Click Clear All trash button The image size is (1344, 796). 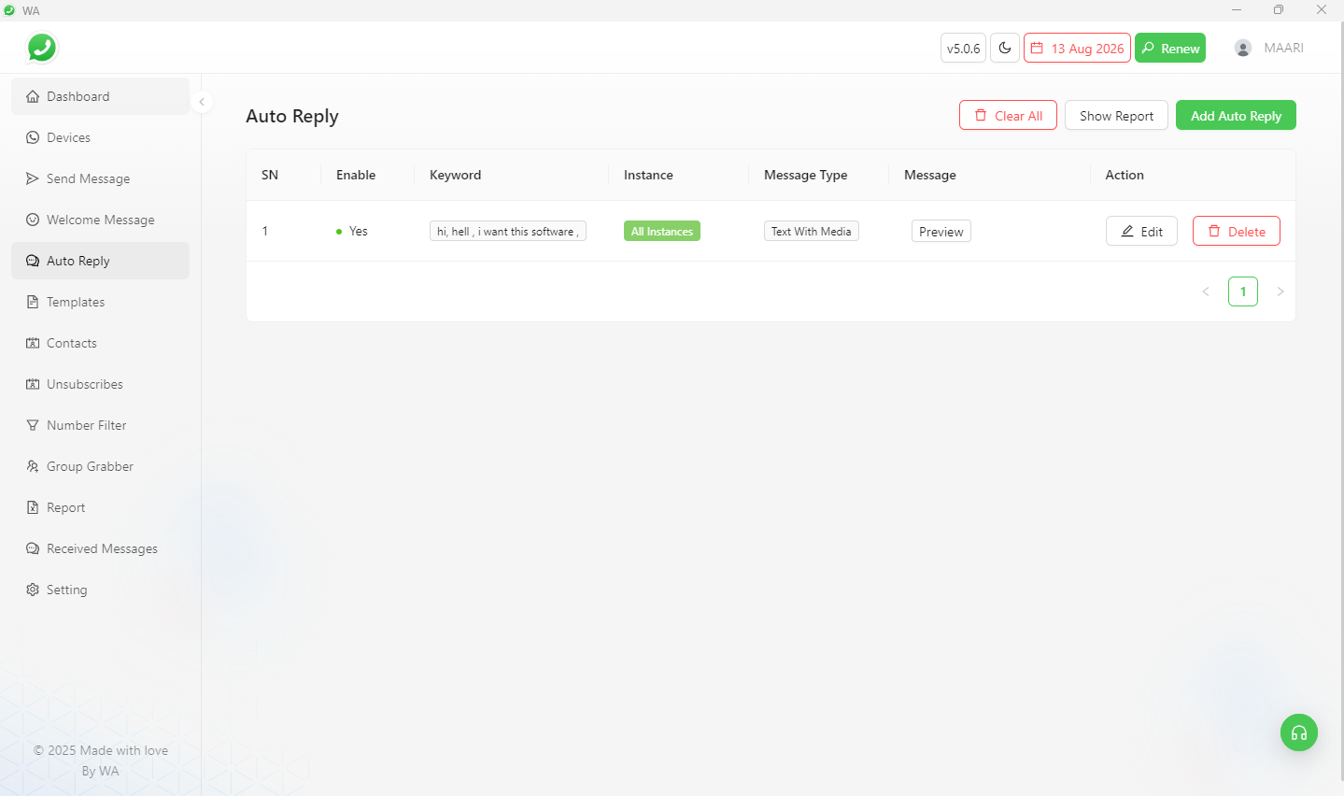tap(1008, 116)
